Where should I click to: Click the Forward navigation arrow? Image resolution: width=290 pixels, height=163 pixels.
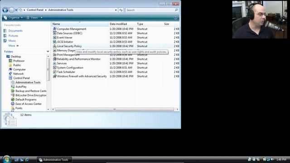[x=11, y=10]
